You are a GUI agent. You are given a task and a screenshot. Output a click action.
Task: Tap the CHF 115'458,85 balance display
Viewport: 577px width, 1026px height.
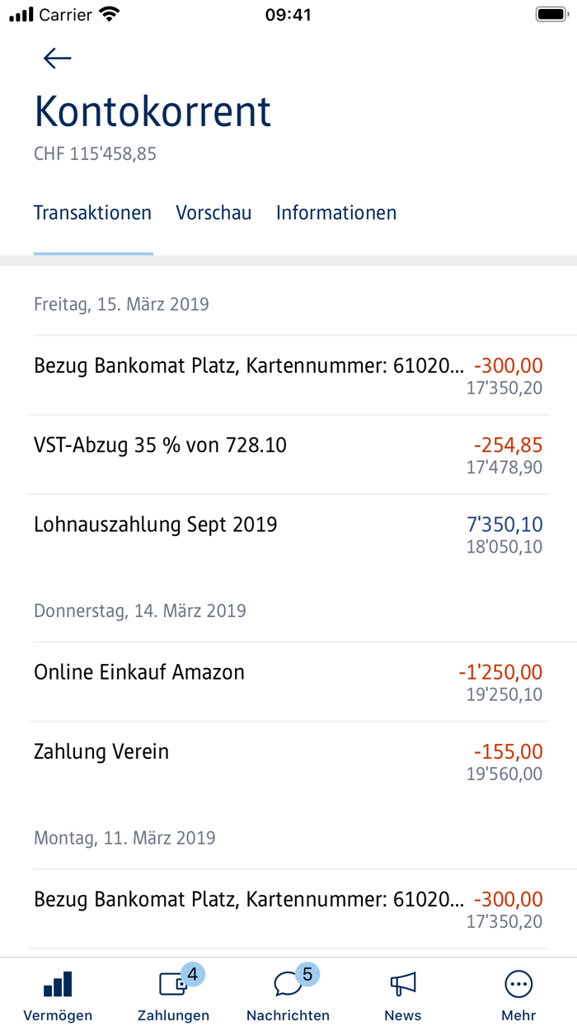click(93, 153)
